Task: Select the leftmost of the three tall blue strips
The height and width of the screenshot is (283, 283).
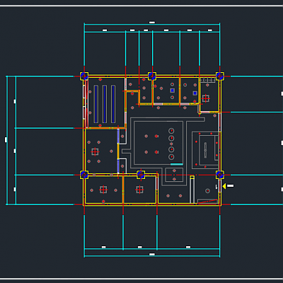Action: (x=96, y=104)
